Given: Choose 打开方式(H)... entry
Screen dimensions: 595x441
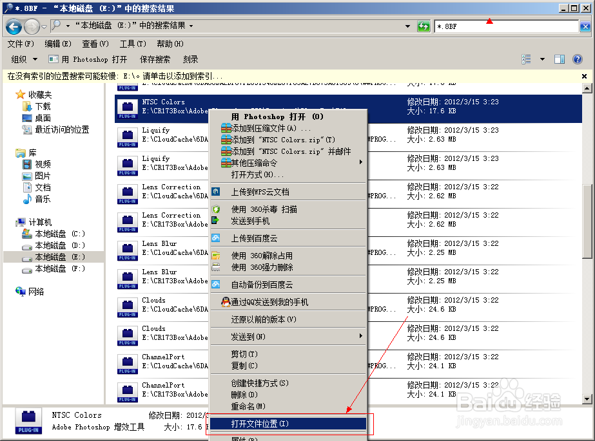Looking at the screenshot, I should click(x=288, y=174).
